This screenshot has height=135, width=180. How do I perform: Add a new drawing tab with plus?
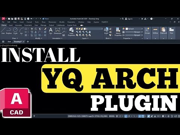click(28, 42)
